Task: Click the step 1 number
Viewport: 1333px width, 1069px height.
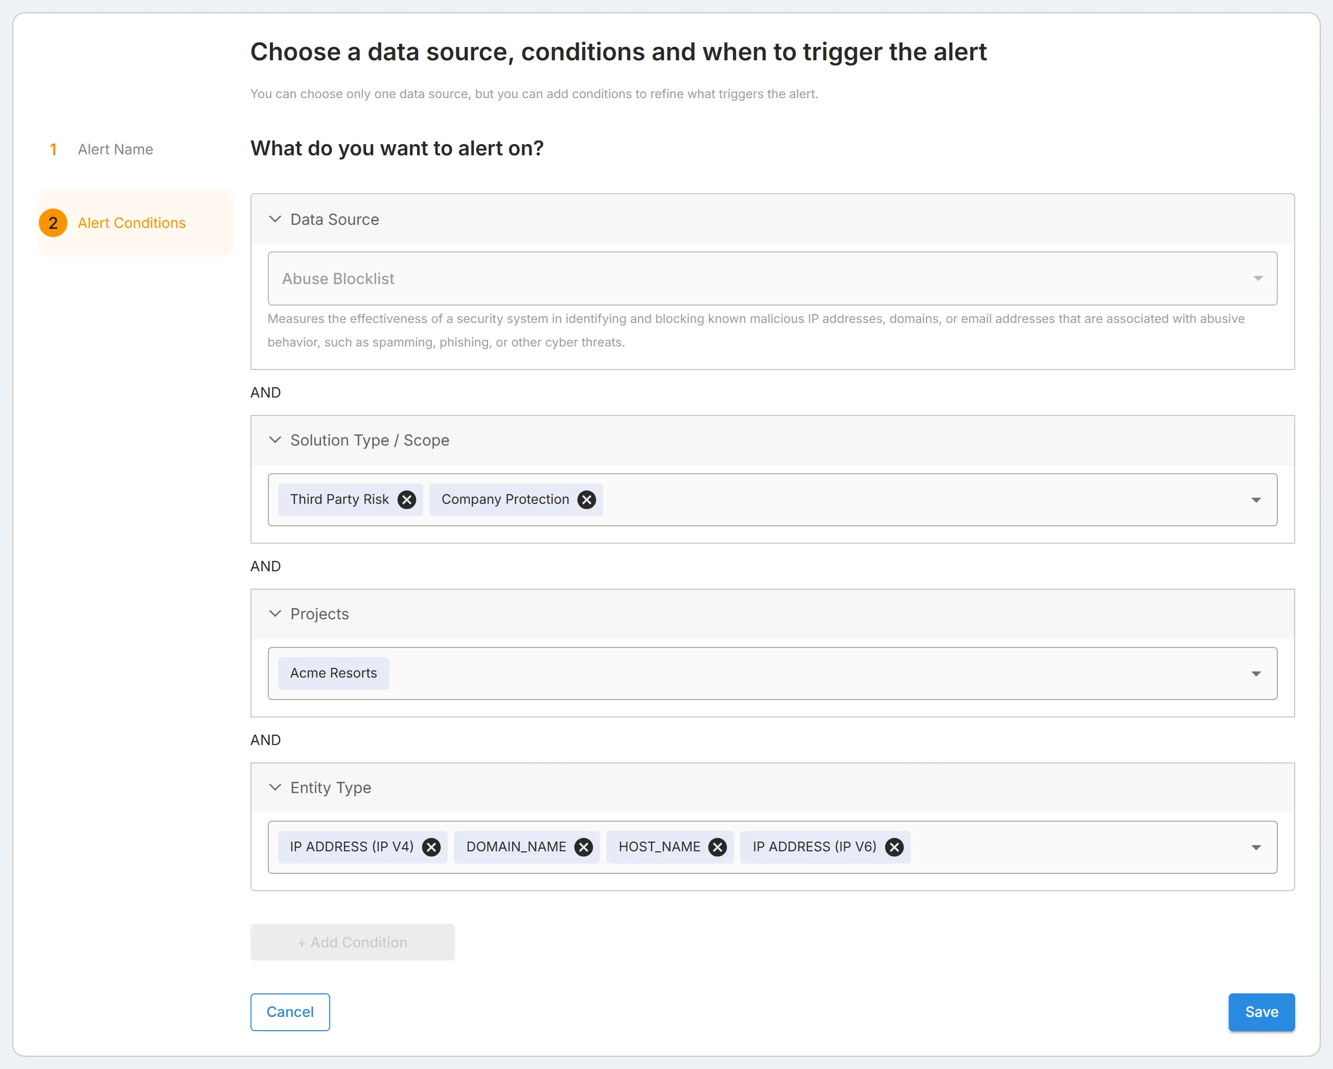Action: coord(53,149)
